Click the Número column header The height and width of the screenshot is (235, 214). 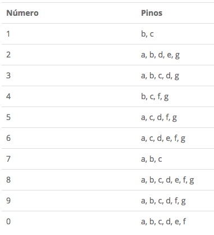point(22,13)
